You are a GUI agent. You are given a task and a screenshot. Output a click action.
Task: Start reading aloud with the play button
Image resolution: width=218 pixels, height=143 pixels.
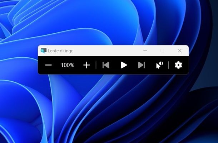click(124, 65)
